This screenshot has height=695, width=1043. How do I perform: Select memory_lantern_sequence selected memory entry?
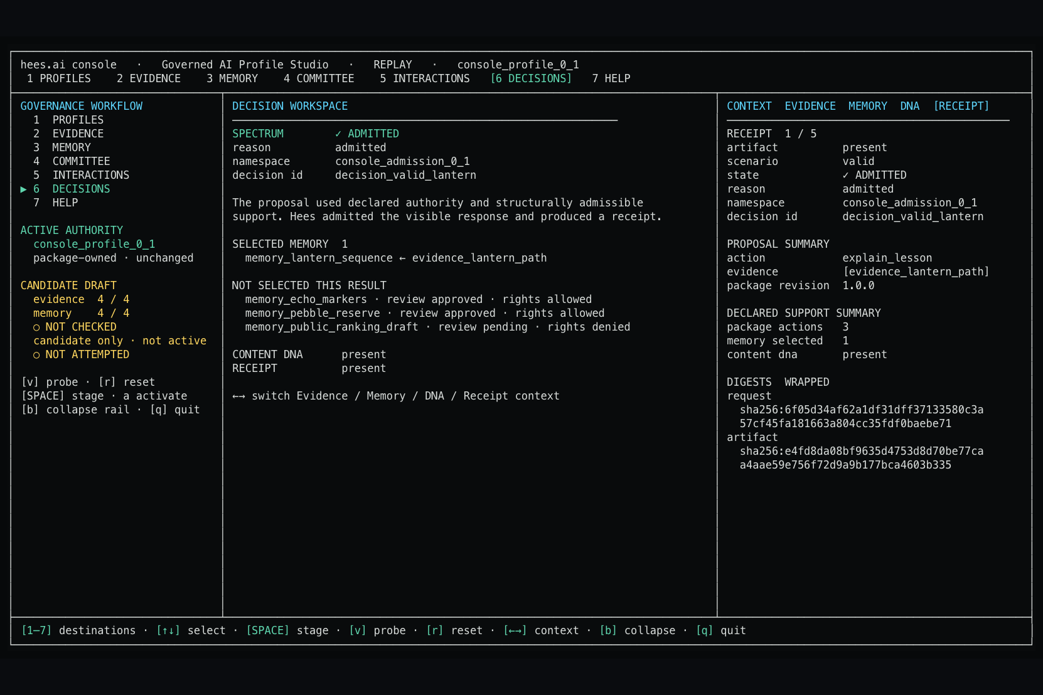tap(319, 258)
